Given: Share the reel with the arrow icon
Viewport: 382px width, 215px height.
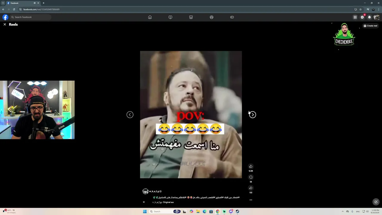Looking at the screenshot, I should pos(251,188).
